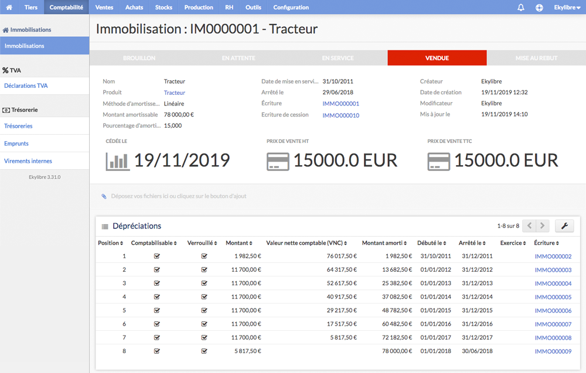Screen dimensions: 586x373
Task: Open Emprunts in sidebar
Action: coord(45,143)
